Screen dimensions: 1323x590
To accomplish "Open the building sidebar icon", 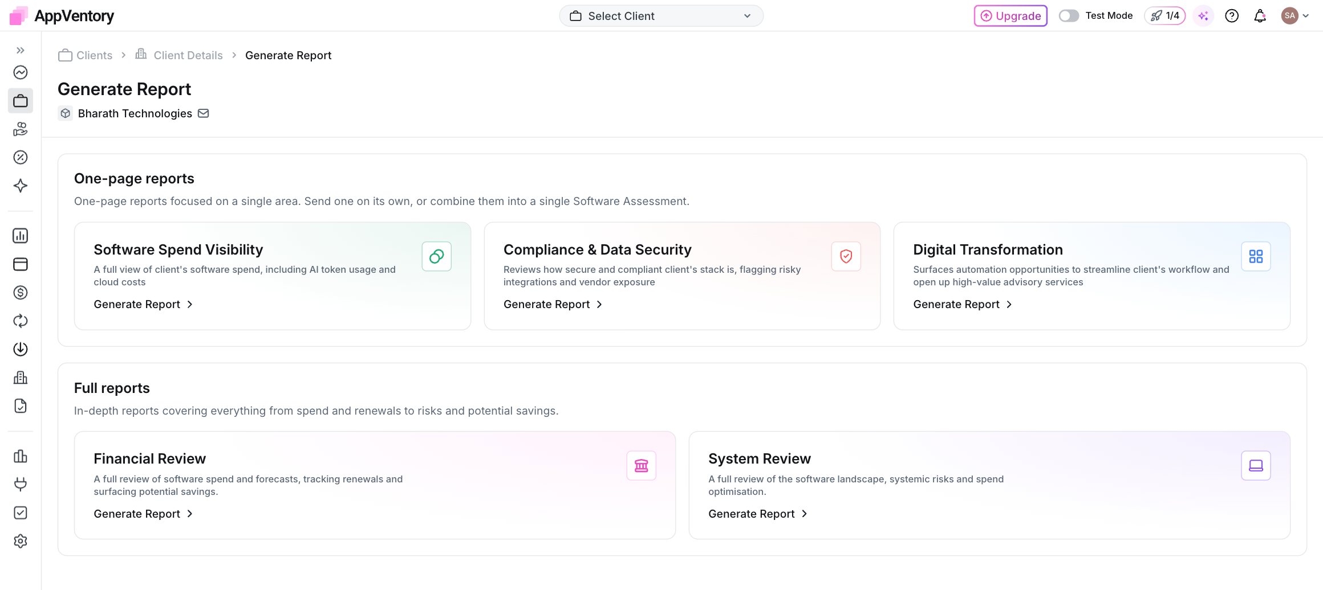I will pos(21,378).
